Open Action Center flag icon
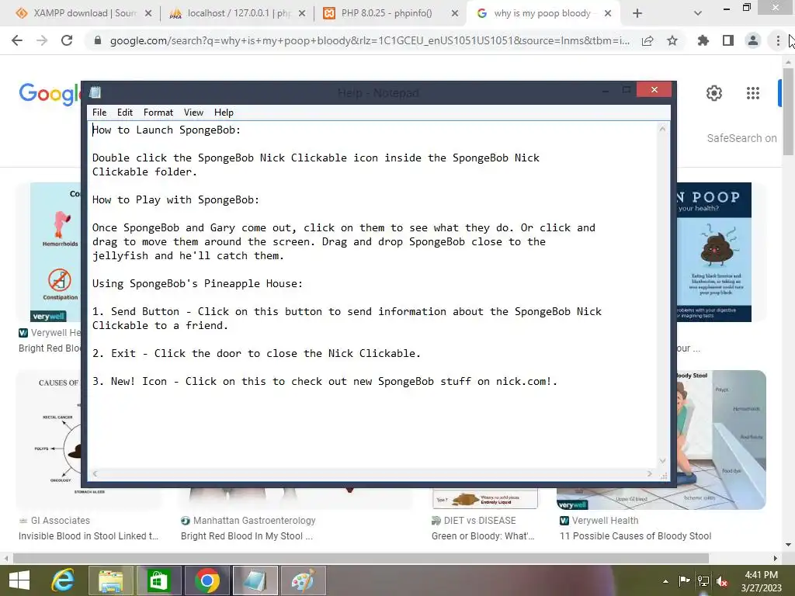The width and height of the screenshot is (795, 596). pos(684,581)
